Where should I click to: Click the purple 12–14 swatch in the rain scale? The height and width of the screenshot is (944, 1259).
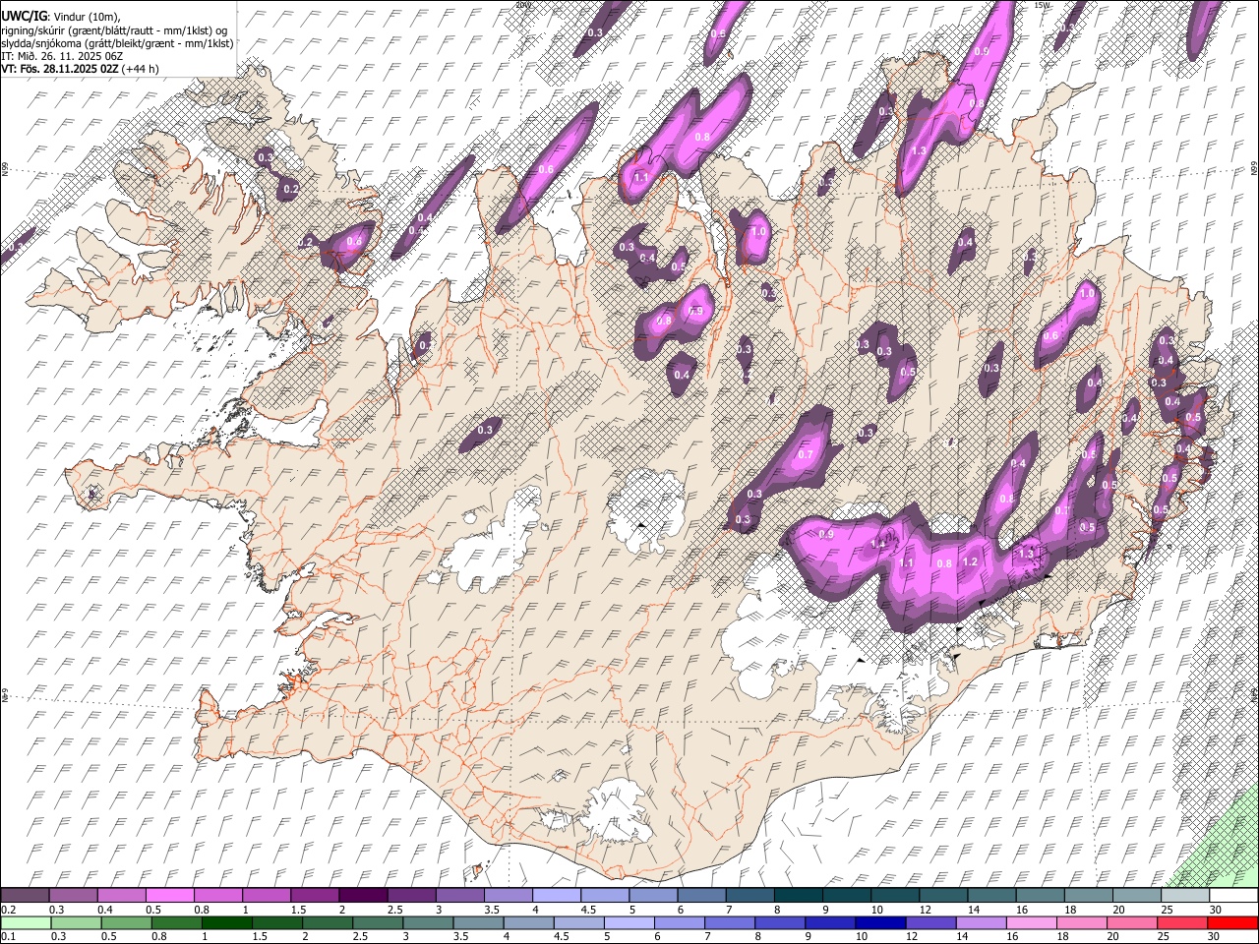pyautogui.click(x=931, y=922)
